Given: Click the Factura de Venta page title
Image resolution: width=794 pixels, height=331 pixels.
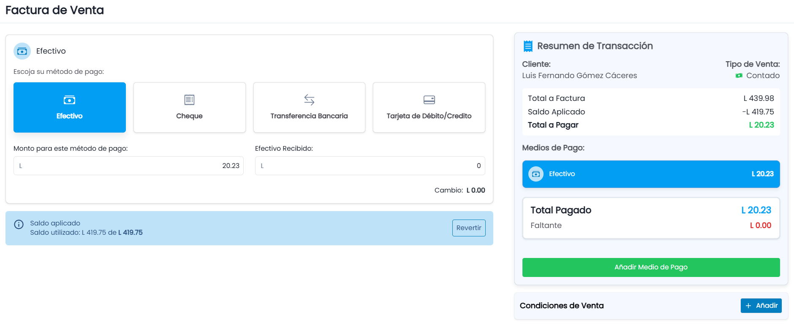Looking at the screenshot, I should [54, 10].
